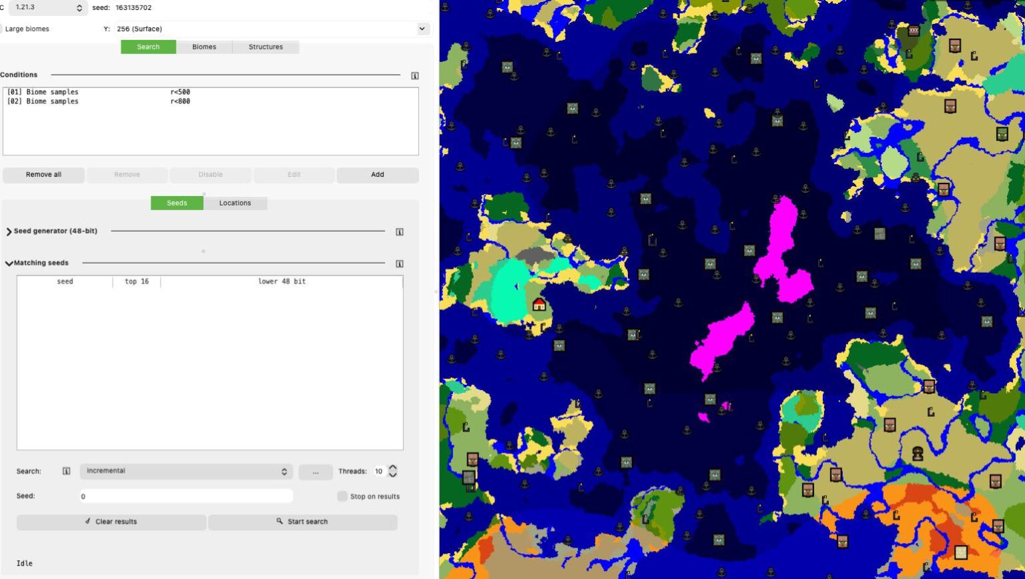Open the Conditions info icon
This screenshot has width=1025, height=579.
[414, 76]
